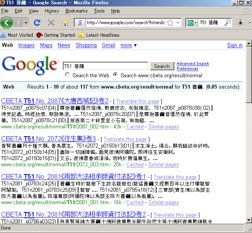The height and width of the screenshot is (233, 252).
Task: Translate the No. 2072 往生集 result page
Action: click(x=125, y=139)
